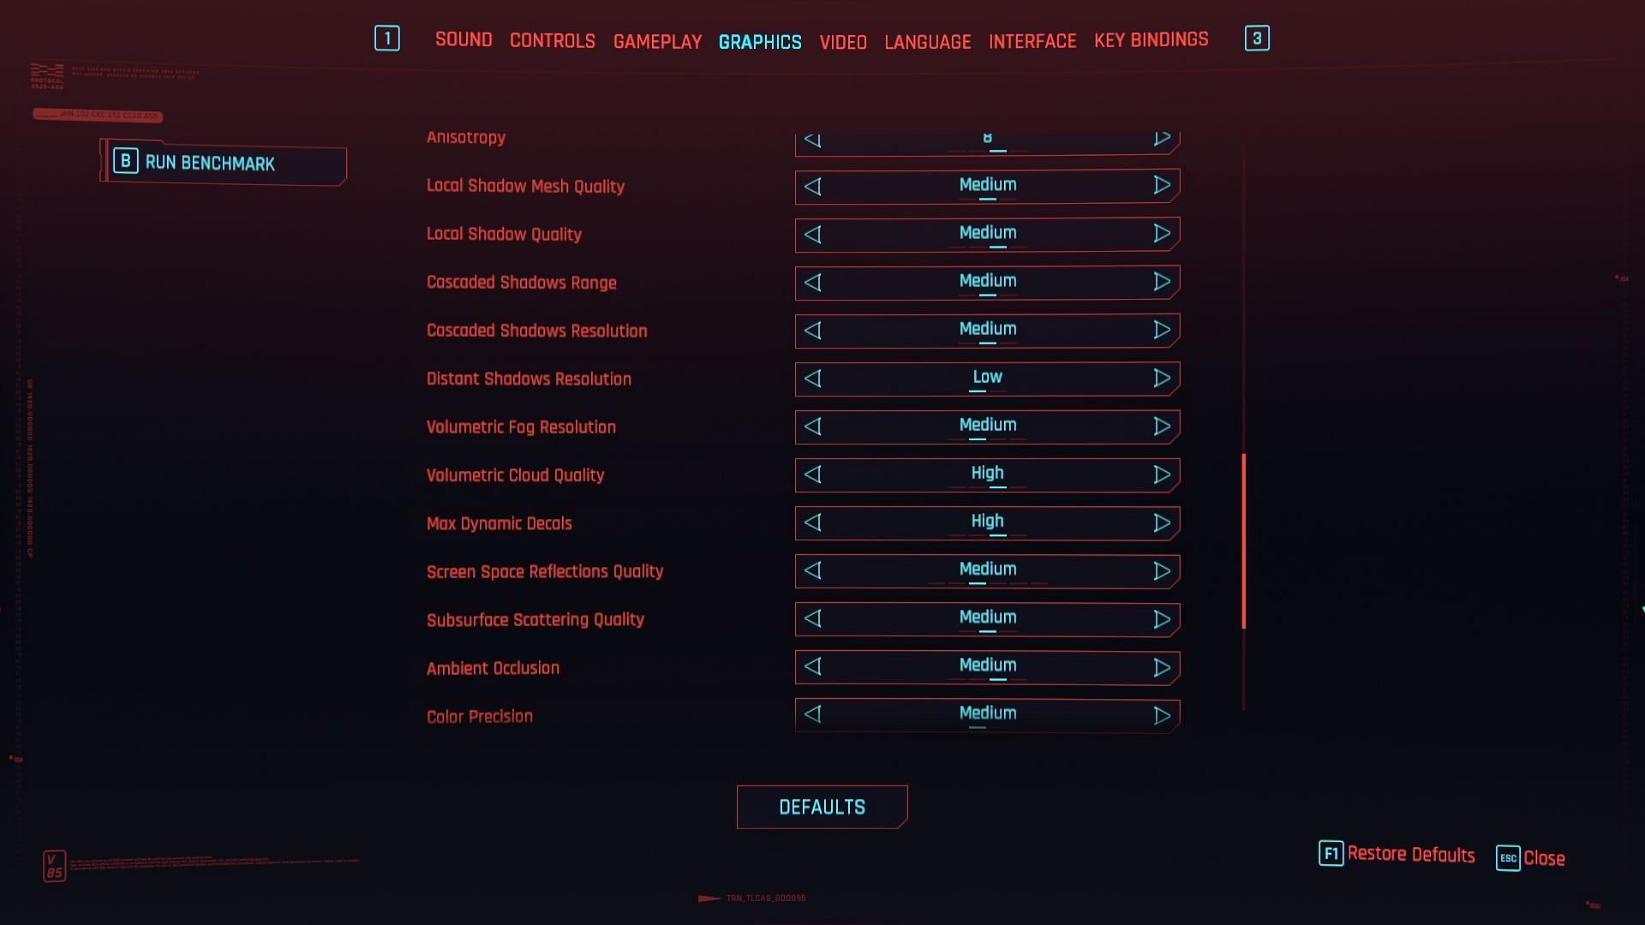Click the DEFAULTS button

pyautogui.click(x=822, y=808)
